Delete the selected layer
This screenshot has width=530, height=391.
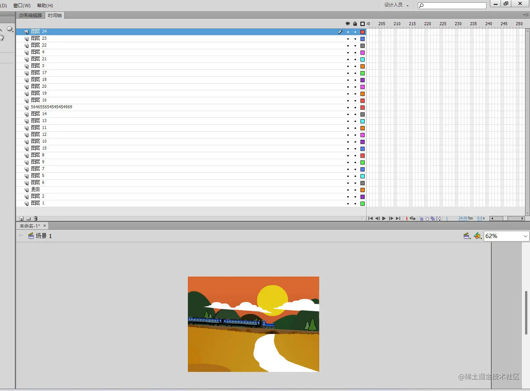point(36,218)
